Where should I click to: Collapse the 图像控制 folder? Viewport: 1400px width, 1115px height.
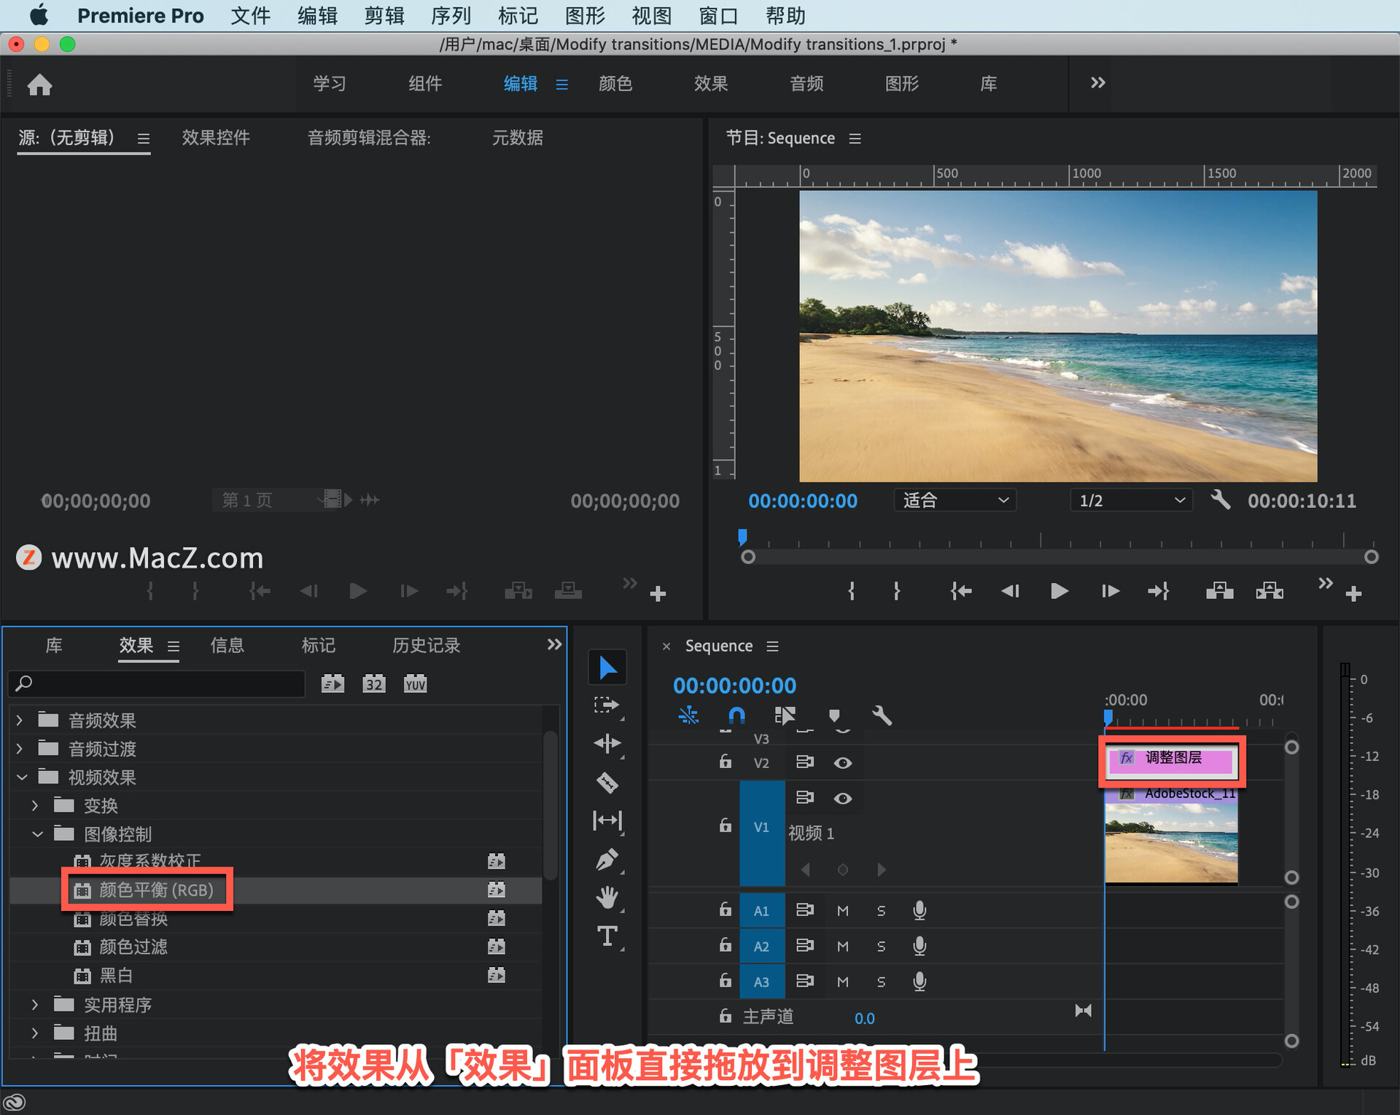point(37,834)
